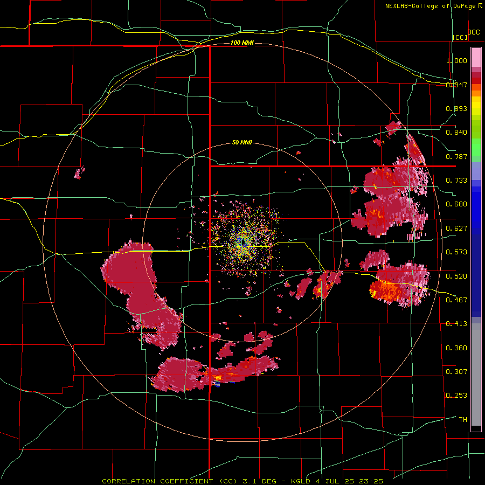The height and width of the screenshot is (485, 485).
Task: Select the 0.733 color scale value
Action: coord(456,181)
